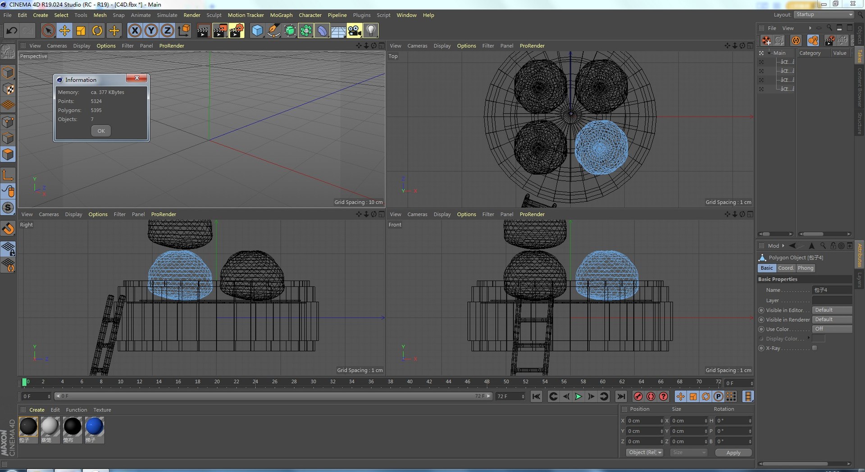Jump to the end of the animation

(x=621, y=396)
